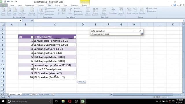Image resolution: width=185 pixels, height=104 pixels.
Task: Click Advanced filter button
Action: (79, 14)
